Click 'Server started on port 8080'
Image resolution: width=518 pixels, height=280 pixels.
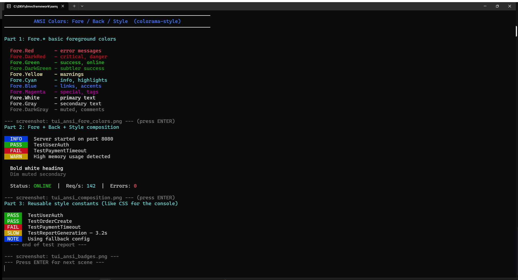73,139
